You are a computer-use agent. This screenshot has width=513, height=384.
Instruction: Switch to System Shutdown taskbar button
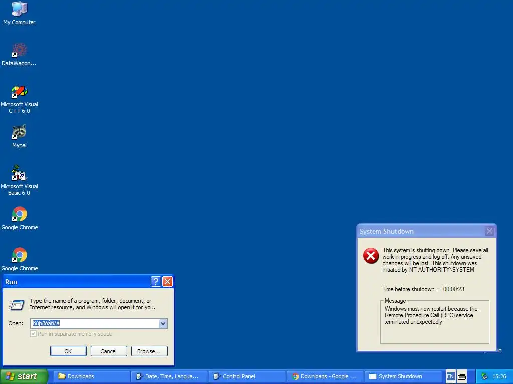[x=402, y=376]
